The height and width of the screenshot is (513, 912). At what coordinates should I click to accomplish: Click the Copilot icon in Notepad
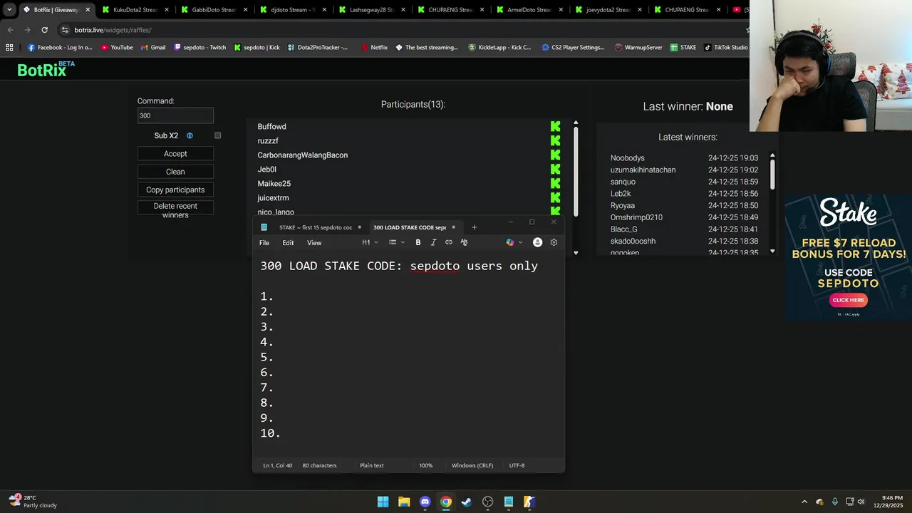(x=510, y=242)
